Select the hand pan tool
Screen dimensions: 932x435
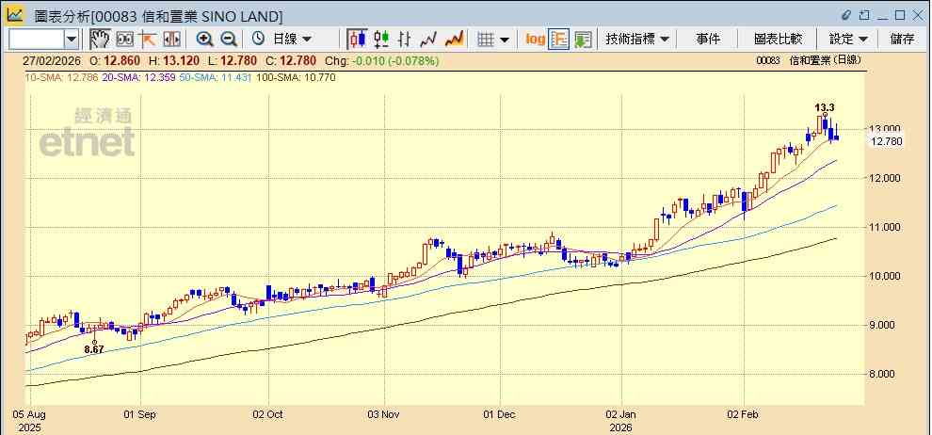pos(100,40)
